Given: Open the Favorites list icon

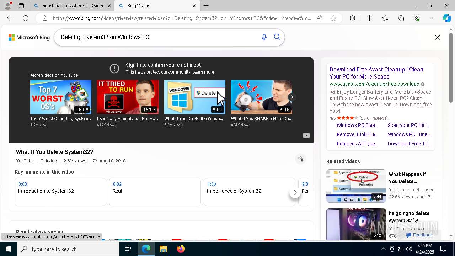Looking at the screenshot, I should 385,18.
